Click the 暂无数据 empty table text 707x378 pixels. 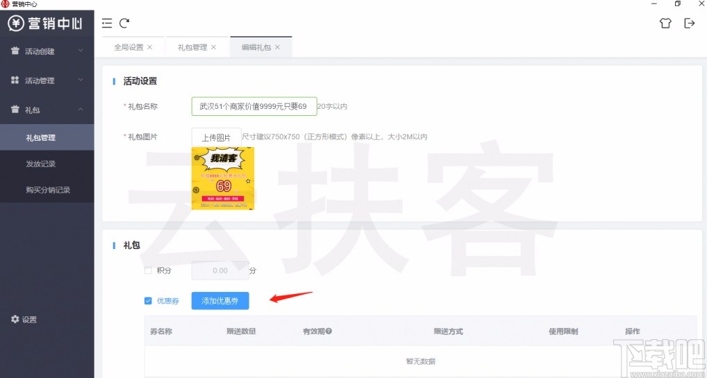[420, 361]
